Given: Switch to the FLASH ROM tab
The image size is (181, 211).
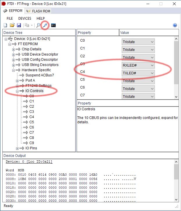Looking at the screenshot, I should click(x=38, y=11).
